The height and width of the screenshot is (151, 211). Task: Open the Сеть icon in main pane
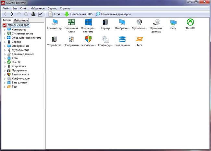(x=173, y=22)
